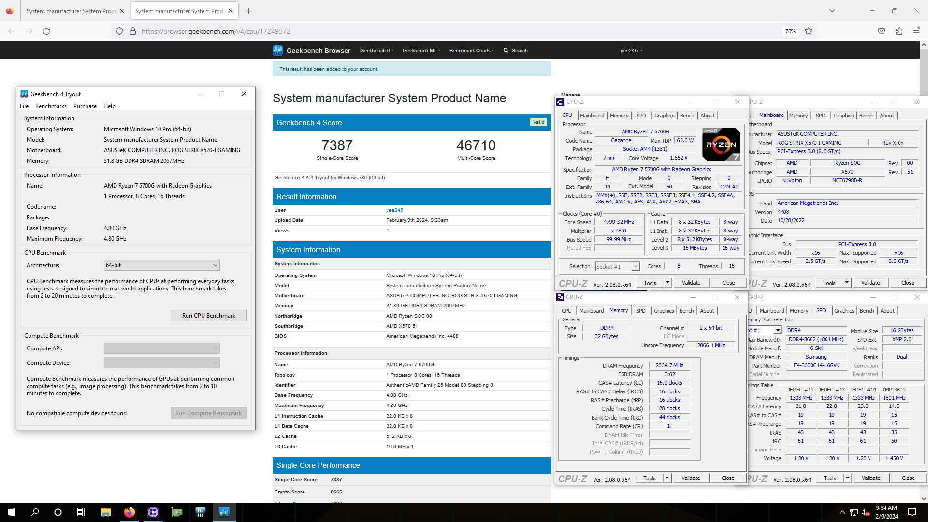
Task: Open the Geekbench 6 dropdown menu
Action: coord(377,50)
